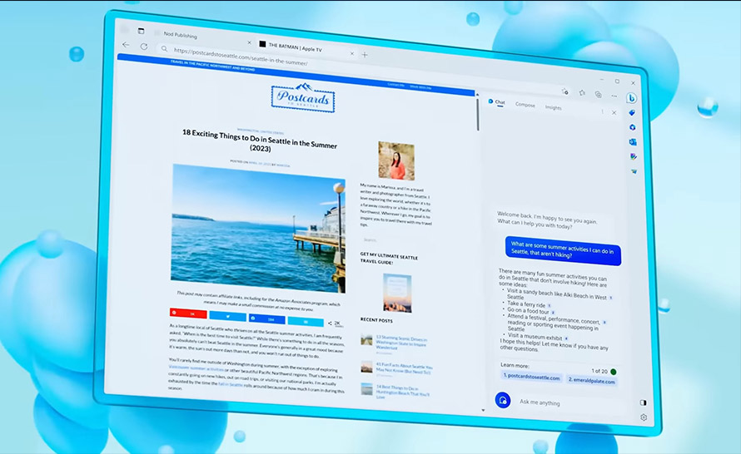Click the search magnifier in the address bar
The width and height of the screenshot is (741, 454).
(164, 48)
